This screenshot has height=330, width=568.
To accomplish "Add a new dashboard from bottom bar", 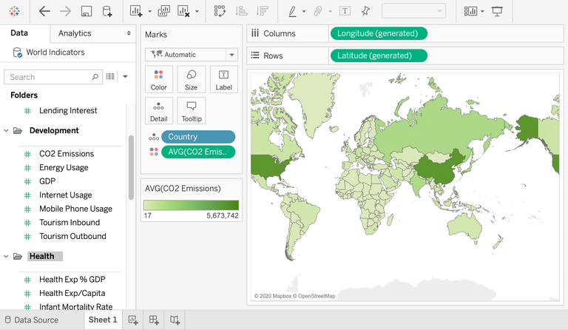I will [155, 320].
